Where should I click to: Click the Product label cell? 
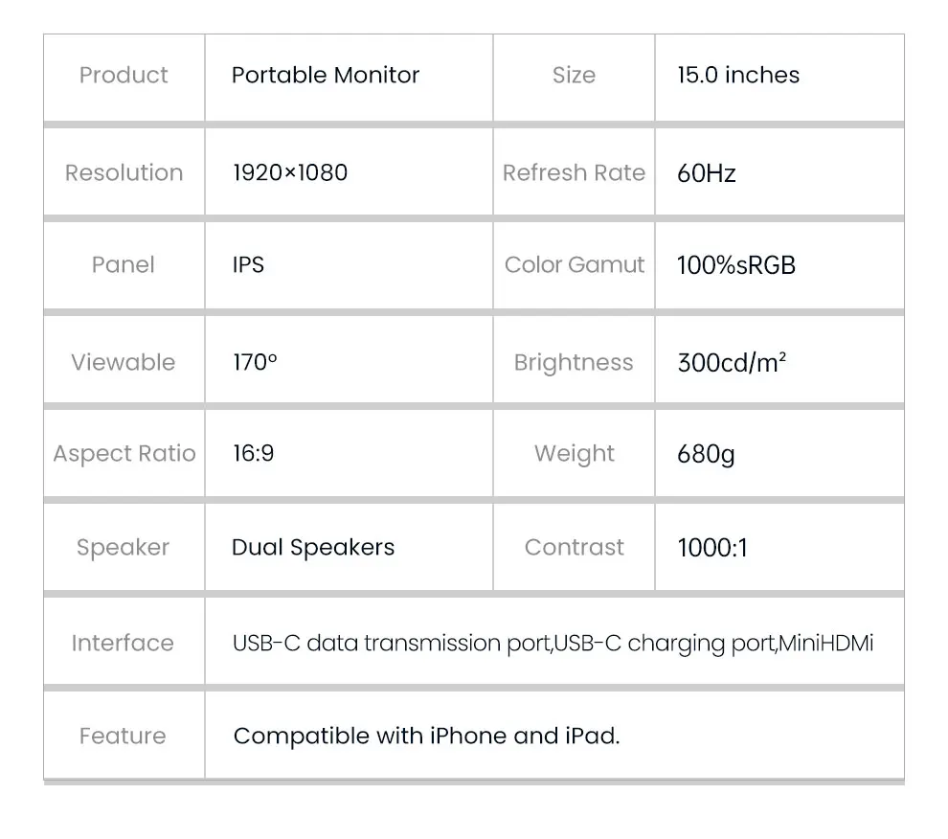click(124, 76)
